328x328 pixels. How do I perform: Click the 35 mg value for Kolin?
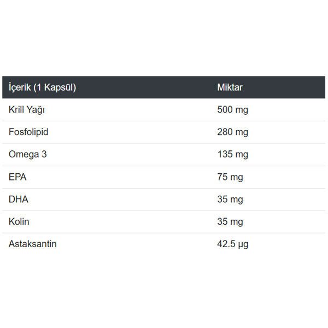[230, 222]
